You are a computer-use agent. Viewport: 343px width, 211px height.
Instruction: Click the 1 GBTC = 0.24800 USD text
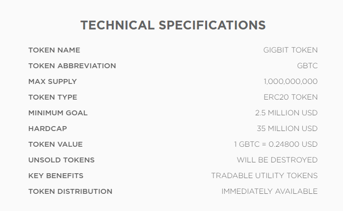point(276,145)
